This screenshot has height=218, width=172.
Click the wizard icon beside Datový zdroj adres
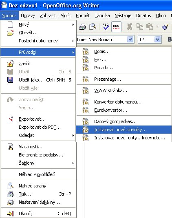click(85, 121)
